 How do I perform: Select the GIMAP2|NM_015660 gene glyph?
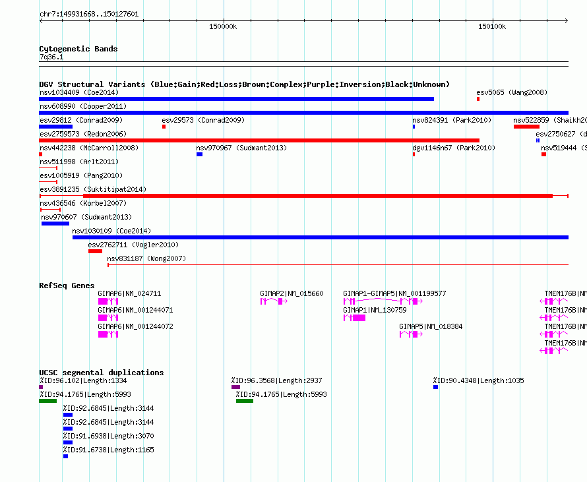274,301
